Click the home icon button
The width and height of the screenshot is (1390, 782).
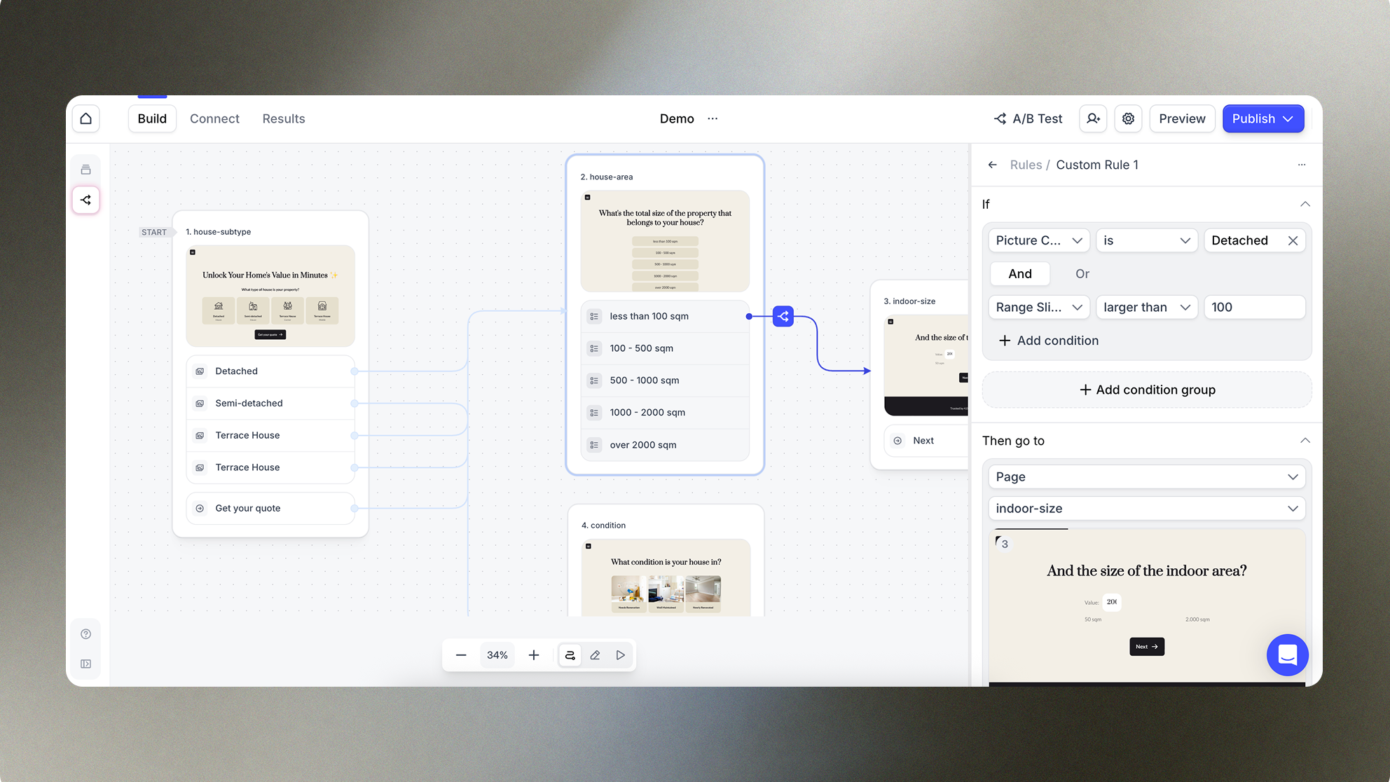(x=86, y=118)
